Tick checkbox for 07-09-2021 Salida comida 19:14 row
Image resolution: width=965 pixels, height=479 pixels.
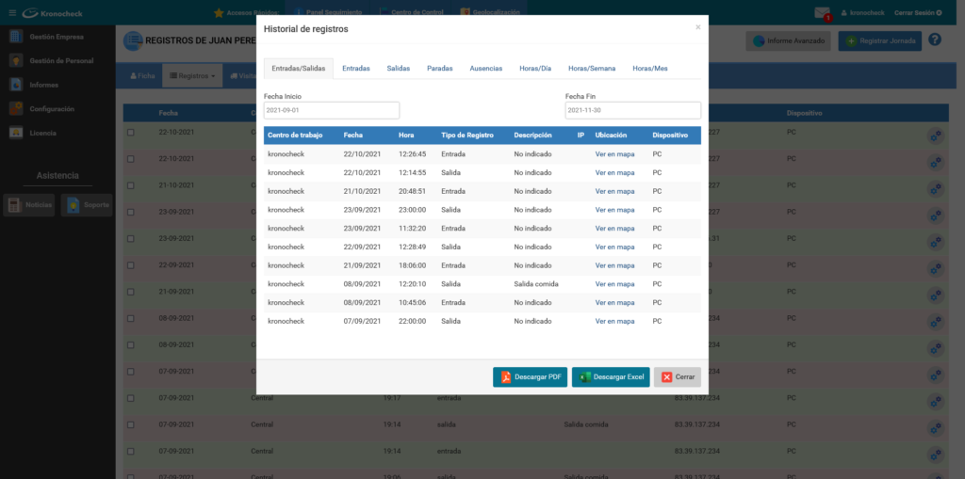[x=130, y=424]
